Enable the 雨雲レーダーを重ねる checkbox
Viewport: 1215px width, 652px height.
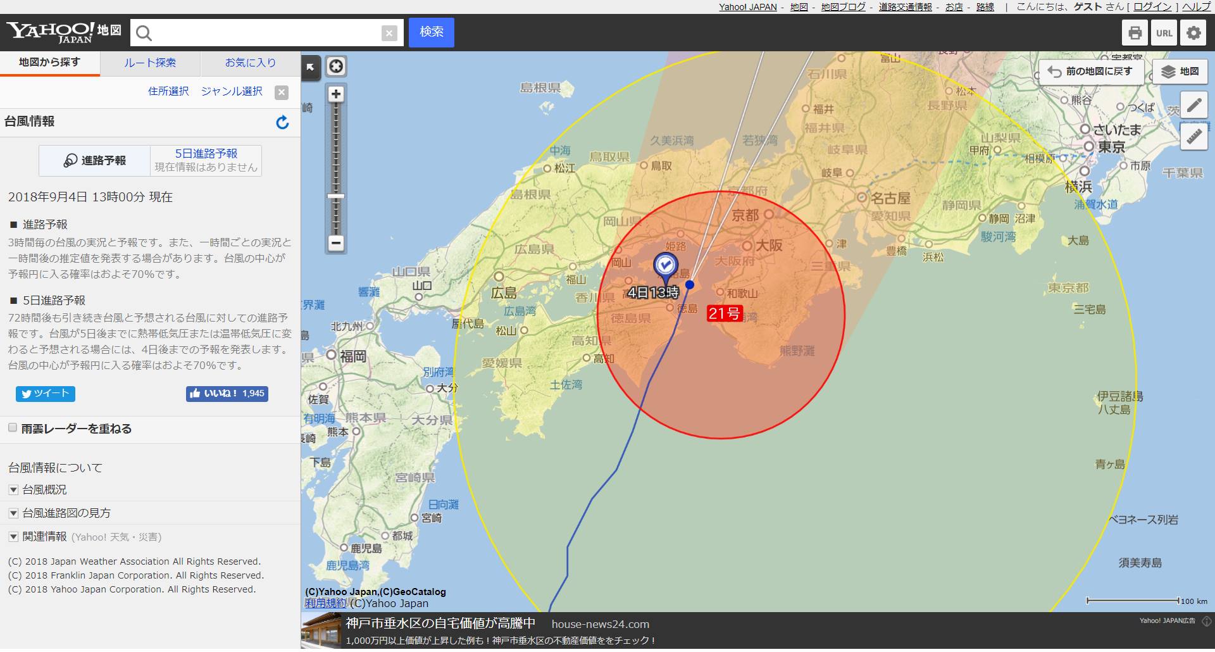pyautogui.click(x=13, y=428)
